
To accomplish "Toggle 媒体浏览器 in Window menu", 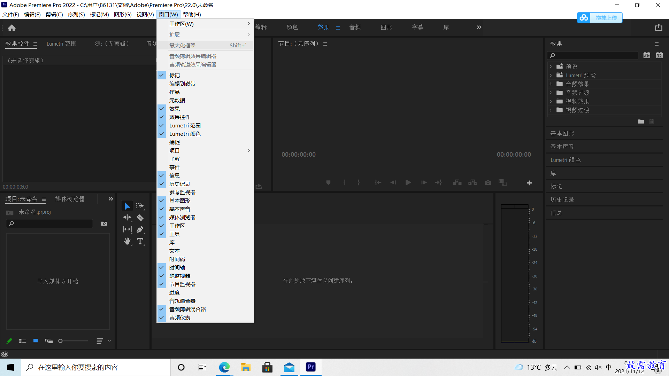I will tap(206, 217).
